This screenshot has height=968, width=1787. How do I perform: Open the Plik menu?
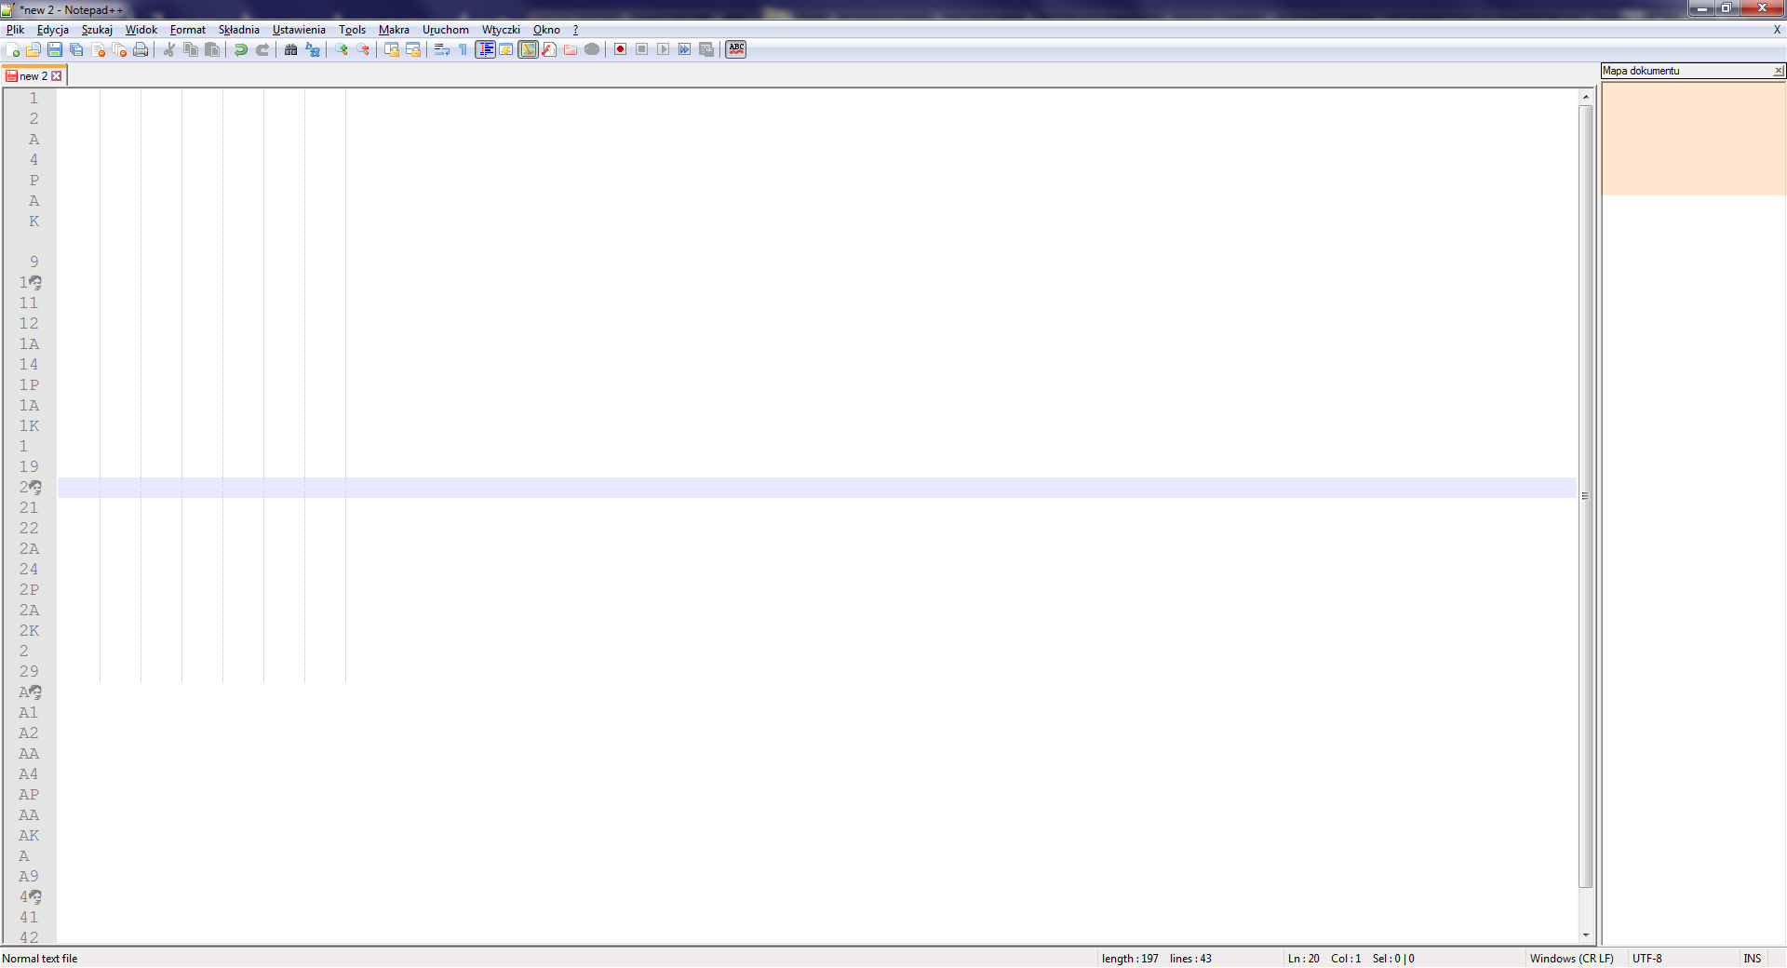point(15,30)
